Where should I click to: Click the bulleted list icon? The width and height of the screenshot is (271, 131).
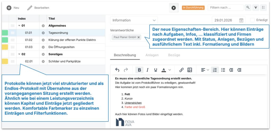pos(223,70)
